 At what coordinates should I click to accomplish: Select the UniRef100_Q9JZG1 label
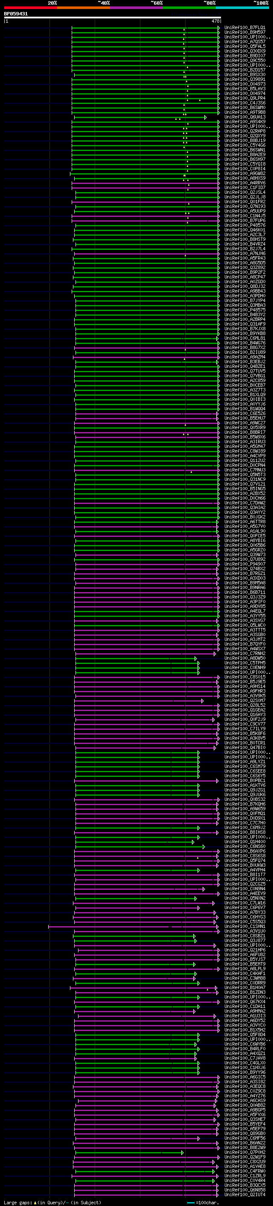tap(244, 790)
